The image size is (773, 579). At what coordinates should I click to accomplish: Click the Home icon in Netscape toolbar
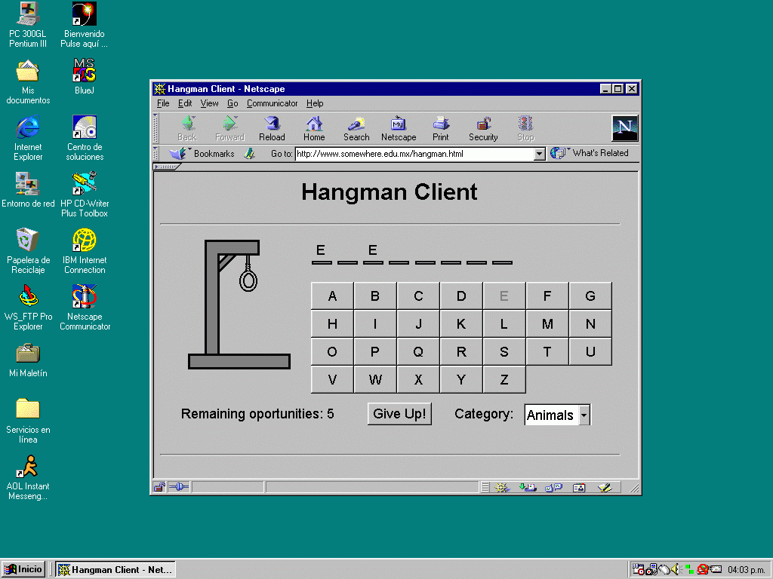pos(314,127)
